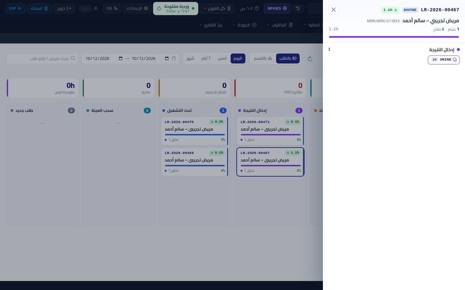
Task: Open the كل الفروع branches dropdown
Action: coord(217,8)
